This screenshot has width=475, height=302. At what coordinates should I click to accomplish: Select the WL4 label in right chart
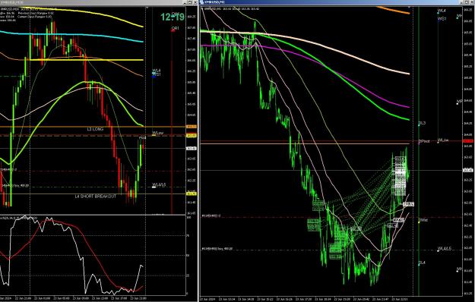[442, 11]
